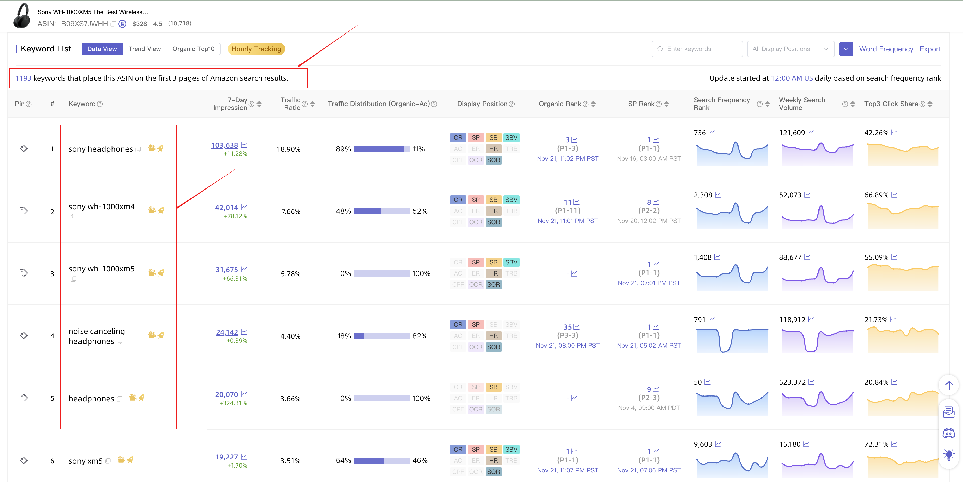Show the help tooltip for Traffic Distribution
Viewport: 963px width, 482px height.
[434, 104]
